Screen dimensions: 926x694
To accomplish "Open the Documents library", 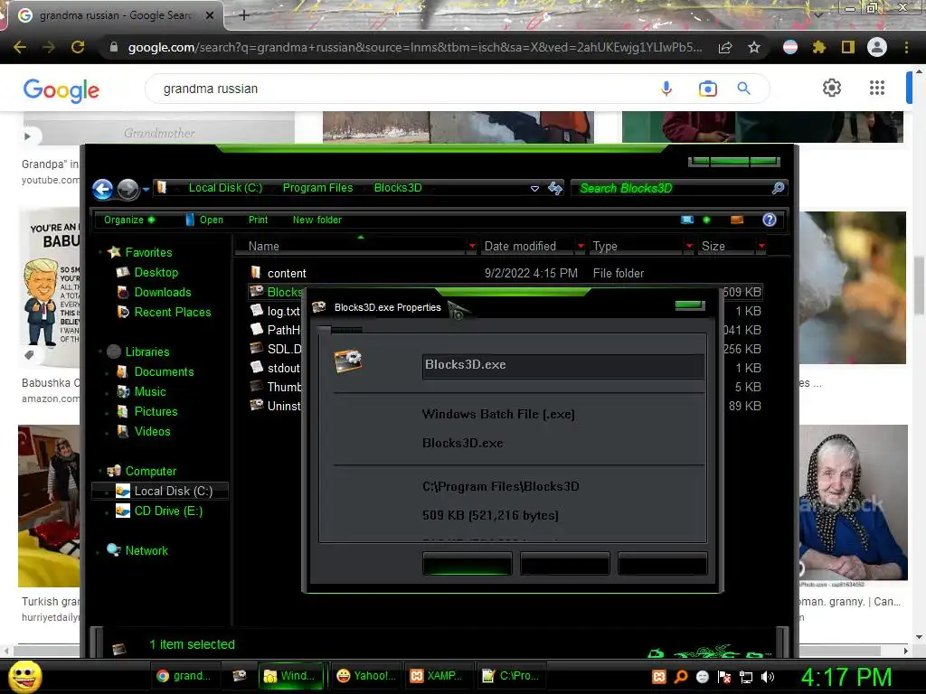I will (x=165, y=371).
